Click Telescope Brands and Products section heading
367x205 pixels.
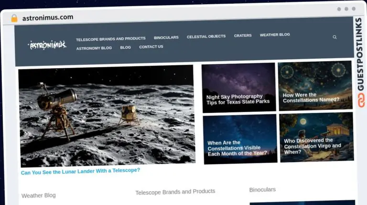[x=175, y=192]
